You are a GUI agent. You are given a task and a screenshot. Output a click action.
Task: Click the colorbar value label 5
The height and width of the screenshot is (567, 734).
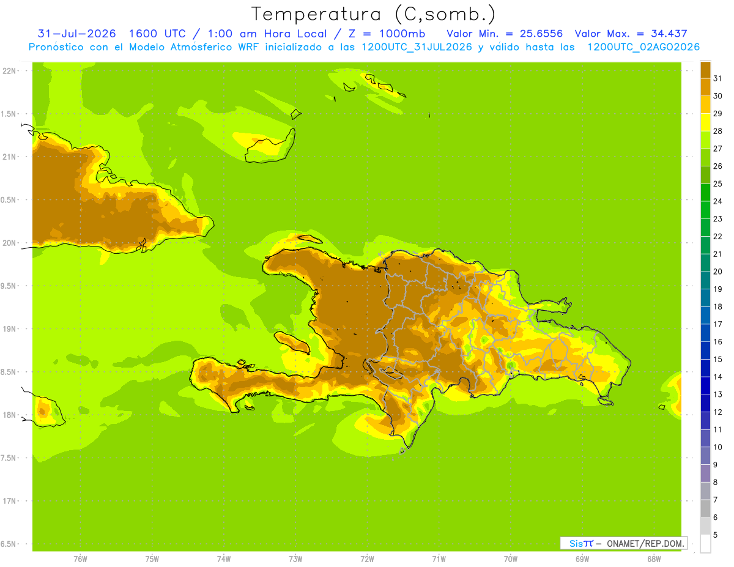point(716,535)
